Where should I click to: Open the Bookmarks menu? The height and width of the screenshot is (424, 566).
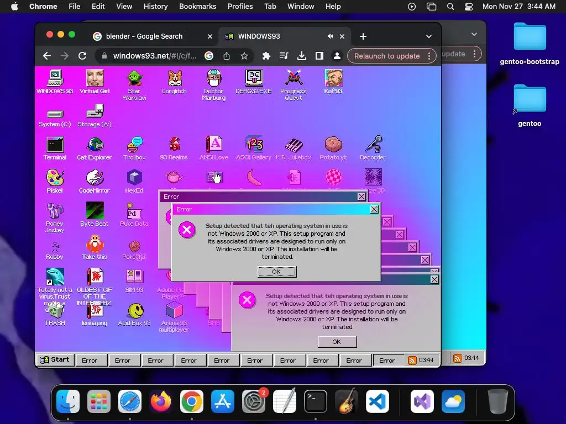click(198, 7)
